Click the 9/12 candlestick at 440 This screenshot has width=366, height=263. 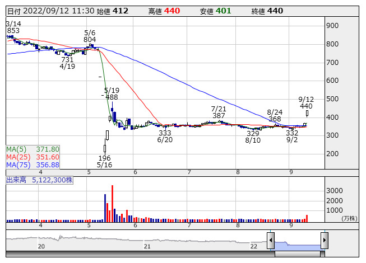click(x=307, y=114)
